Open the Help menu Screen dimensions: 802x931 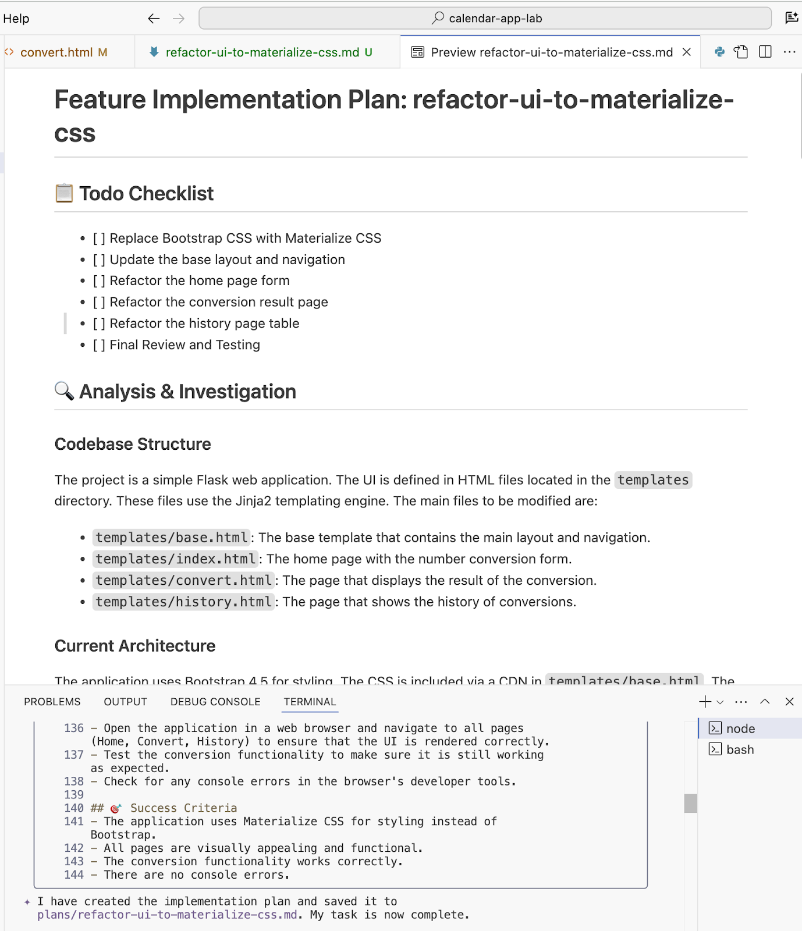[x=16, y=19]
